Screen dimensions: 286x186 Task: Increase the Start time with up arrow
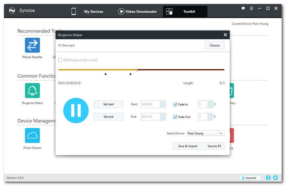click(x=163, y=103)
